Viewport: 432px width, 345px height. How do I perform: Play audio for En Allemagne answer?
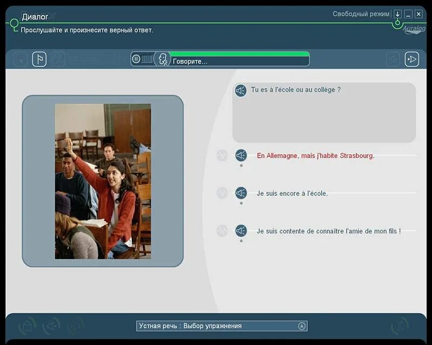point(241,155)
